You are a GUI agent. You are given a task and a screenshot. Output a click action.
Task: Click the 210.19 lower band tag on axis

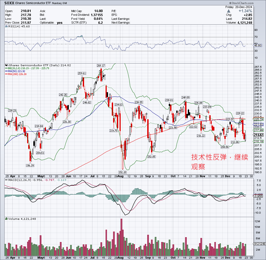(258, 141)
